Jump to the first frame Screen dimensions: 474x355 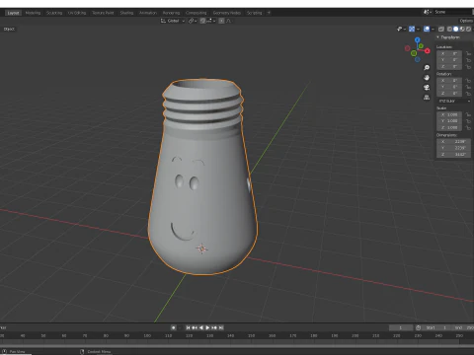(188, 327)
